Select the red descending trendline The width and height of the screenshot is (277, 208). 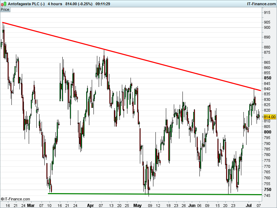pyautogui.click(x=132, y=57)
